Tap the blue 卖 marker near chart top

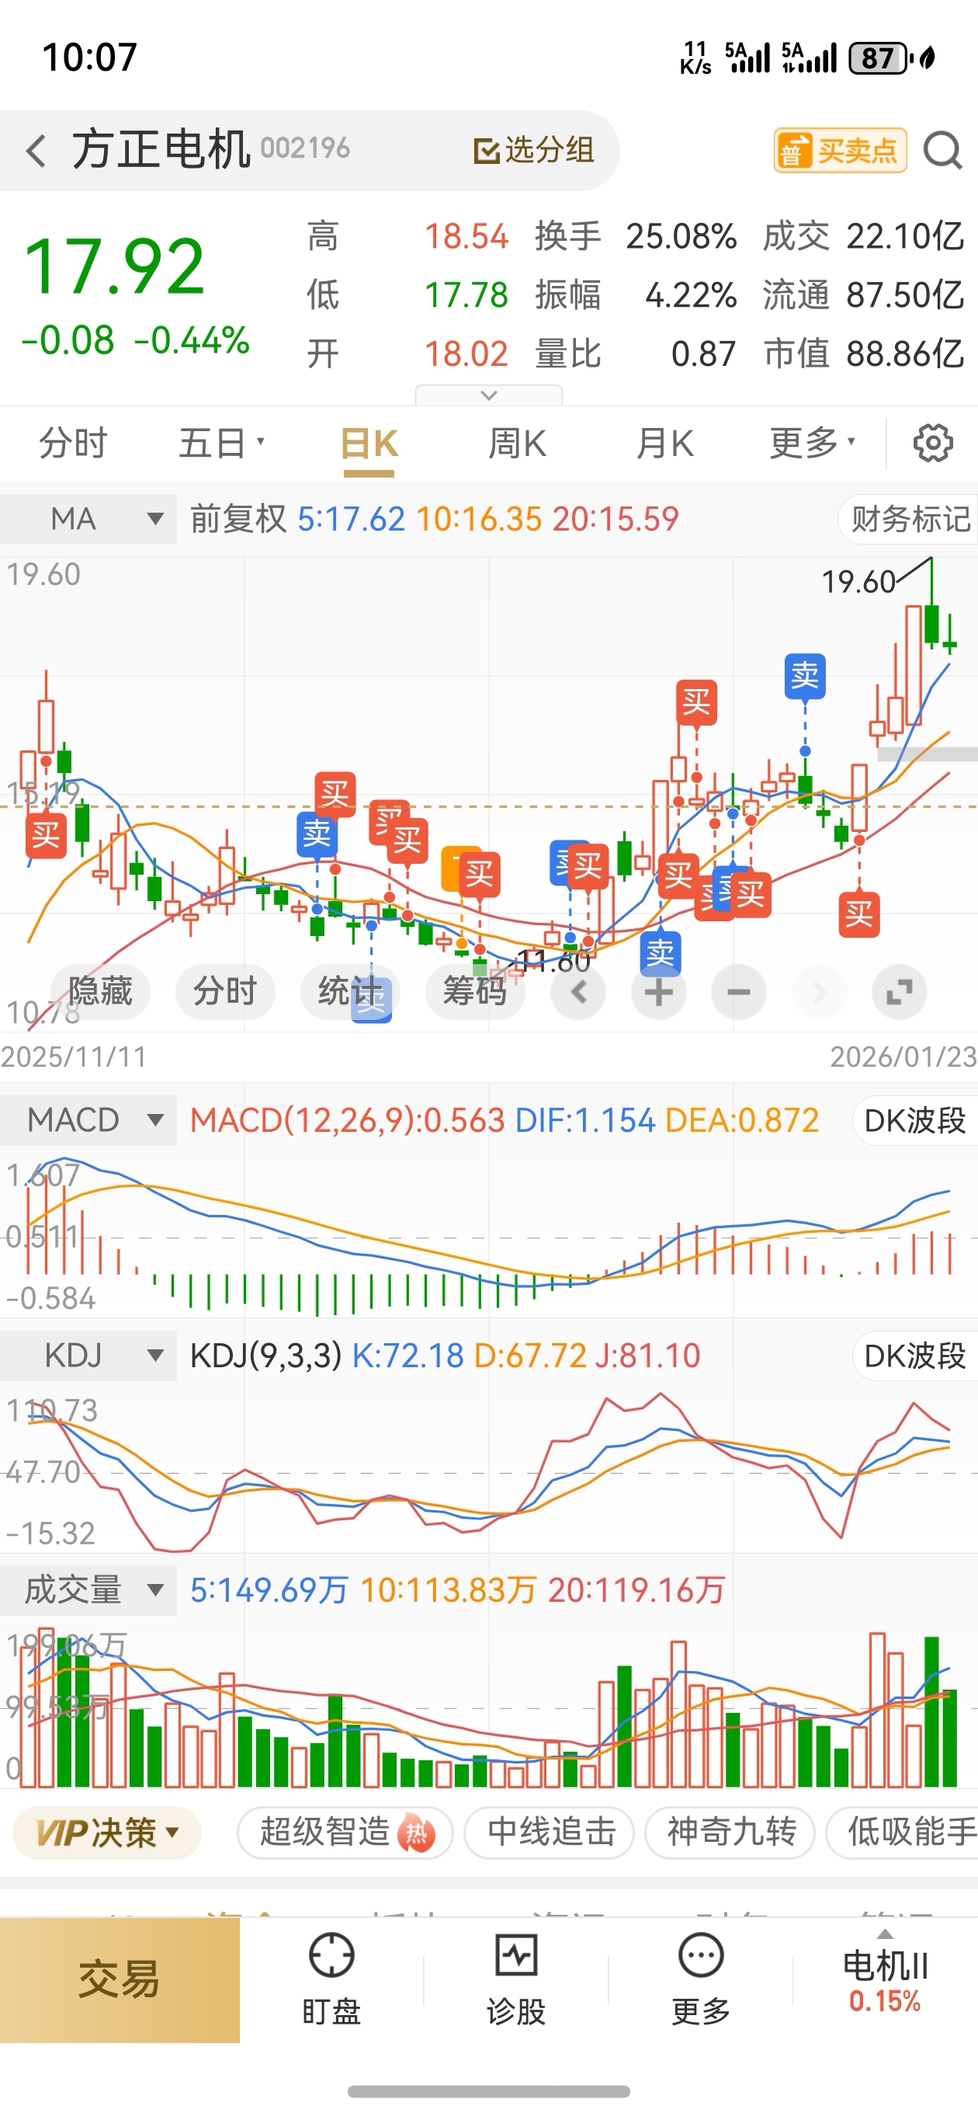click(x=805, y=677)
